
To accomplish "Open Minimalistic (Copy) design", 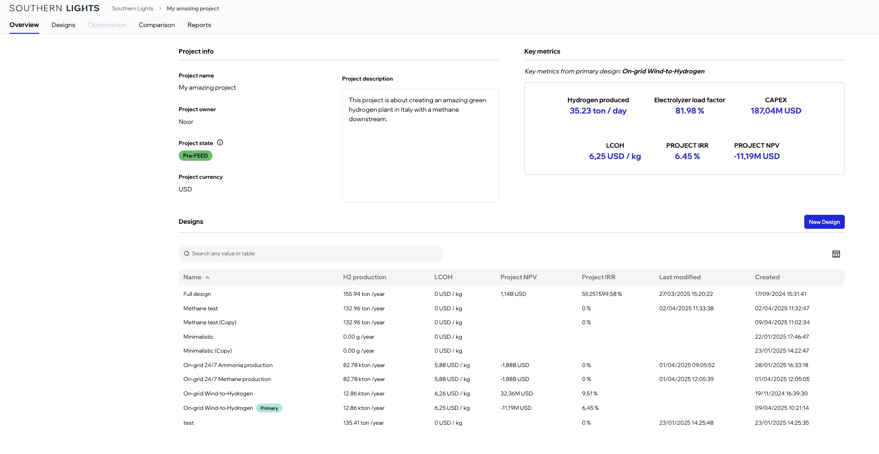I will 511,351.
